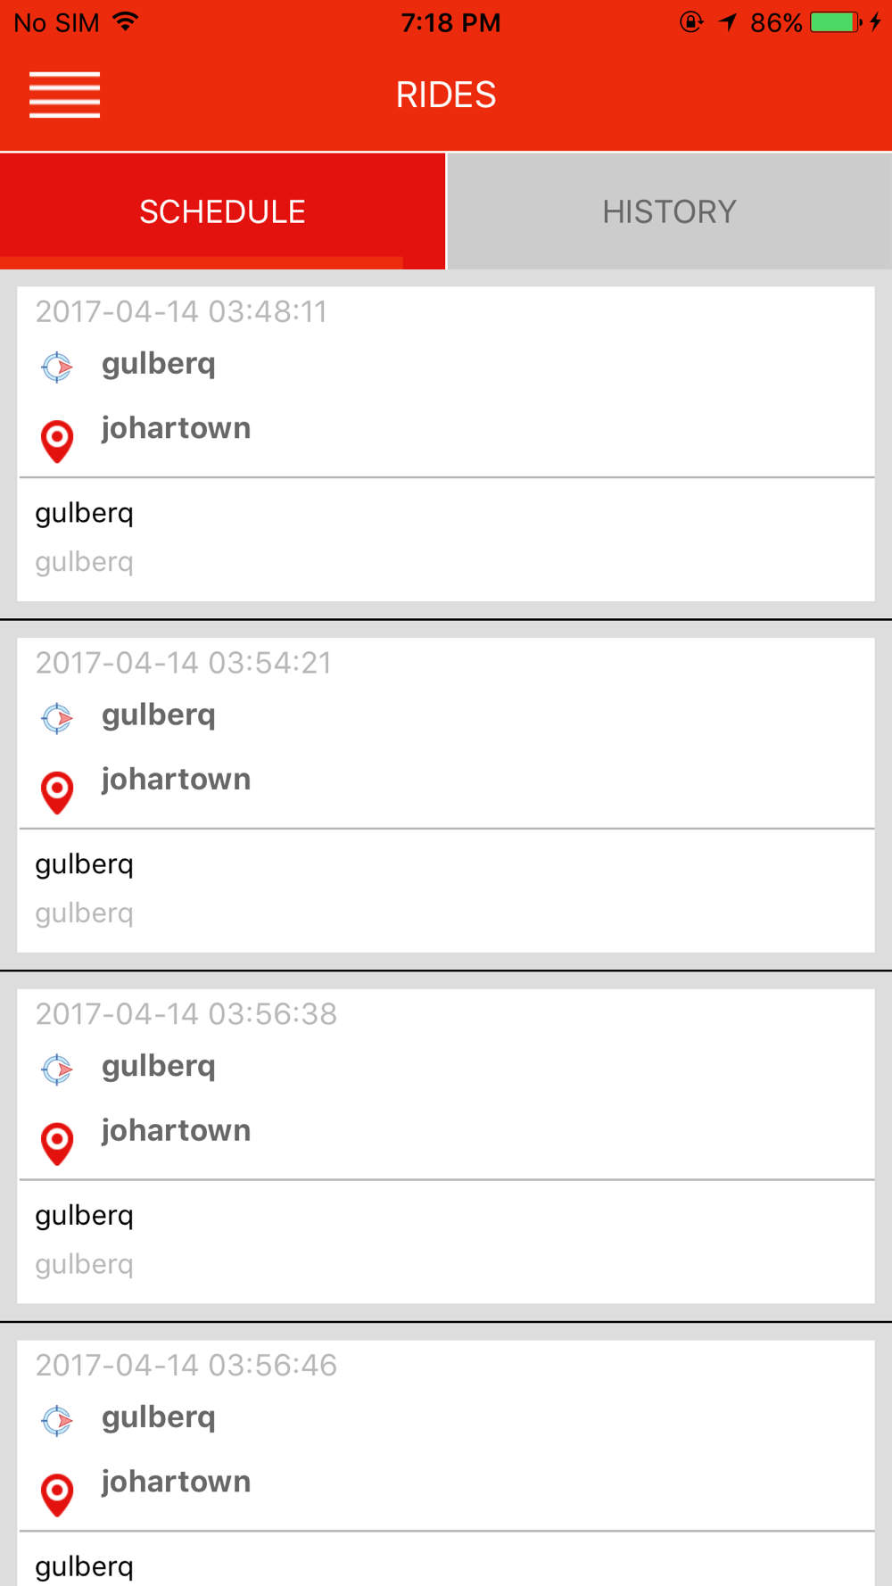Tap the Wi-Fi icon in status bar
Viewport: 892px width, 1586px height.
click(x=126, y=21)
